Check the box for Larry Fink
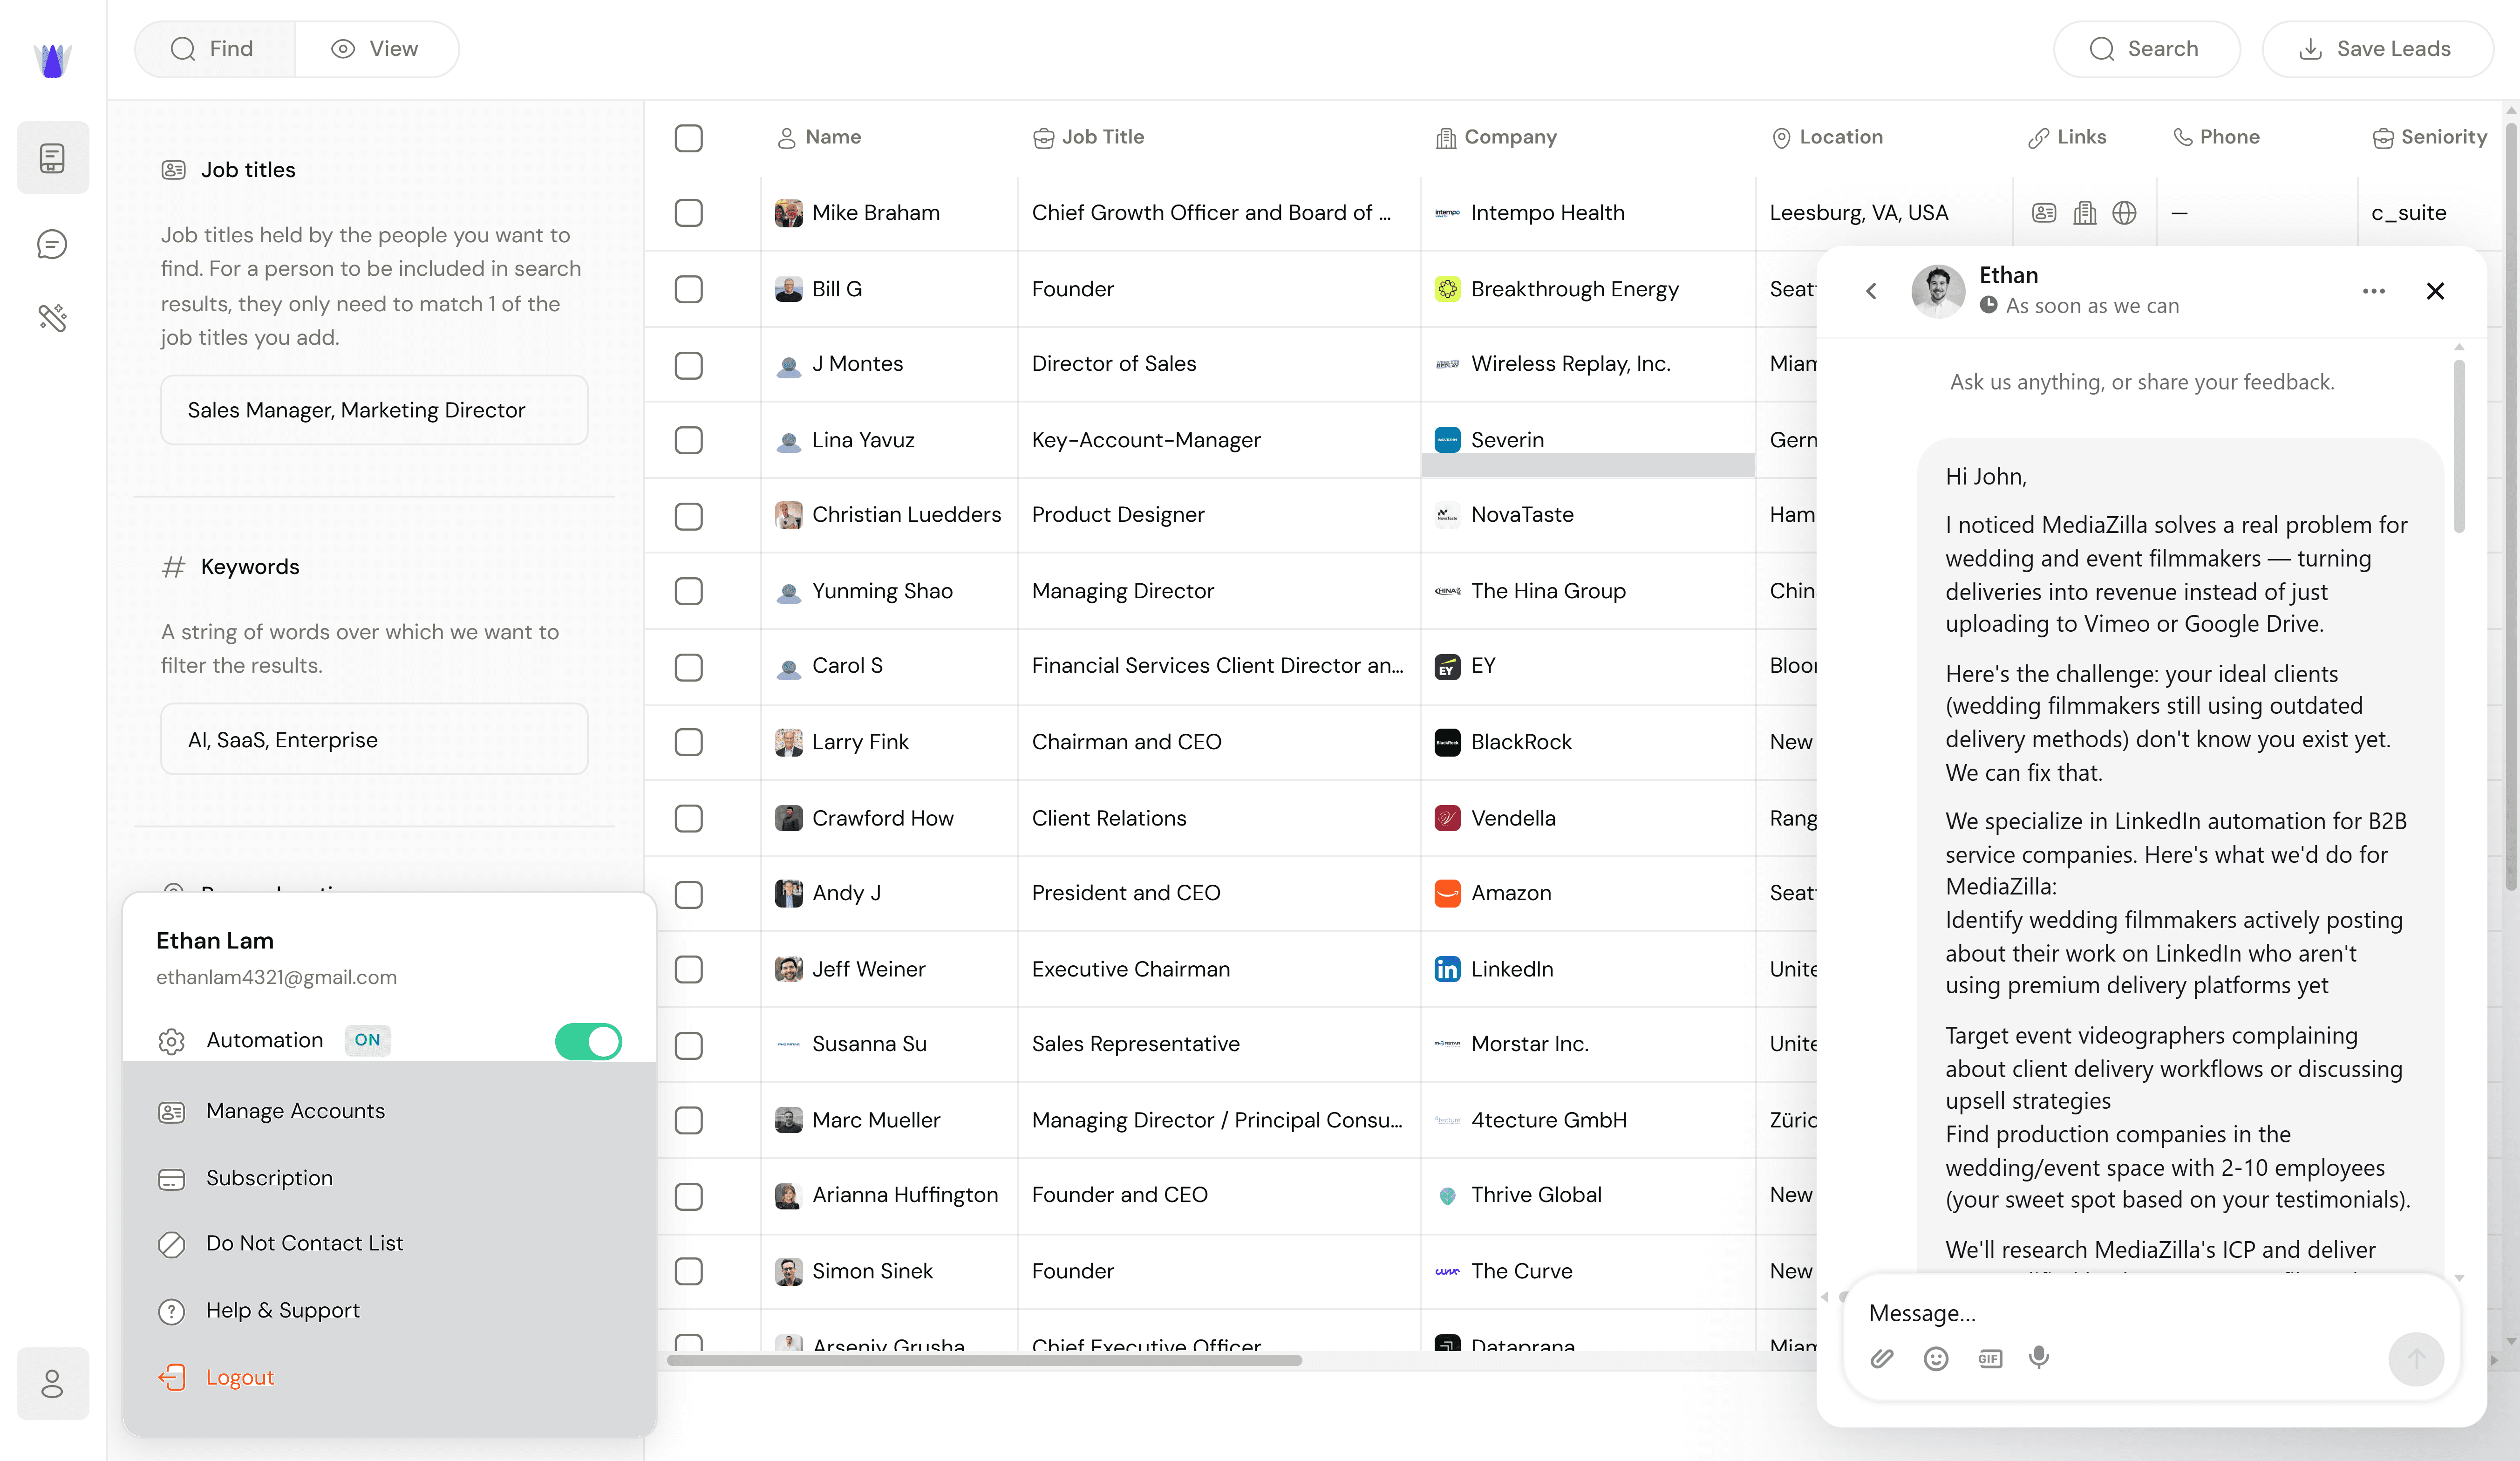 coord(688,742)
